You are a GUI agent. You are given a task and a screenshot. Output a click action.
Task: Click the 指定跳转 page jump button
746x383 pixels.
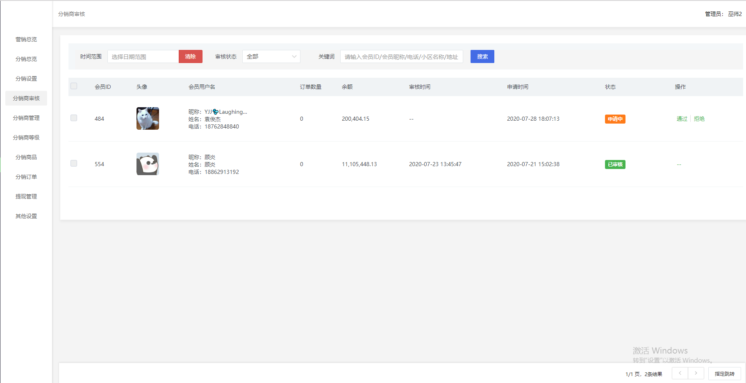(724, 374)
